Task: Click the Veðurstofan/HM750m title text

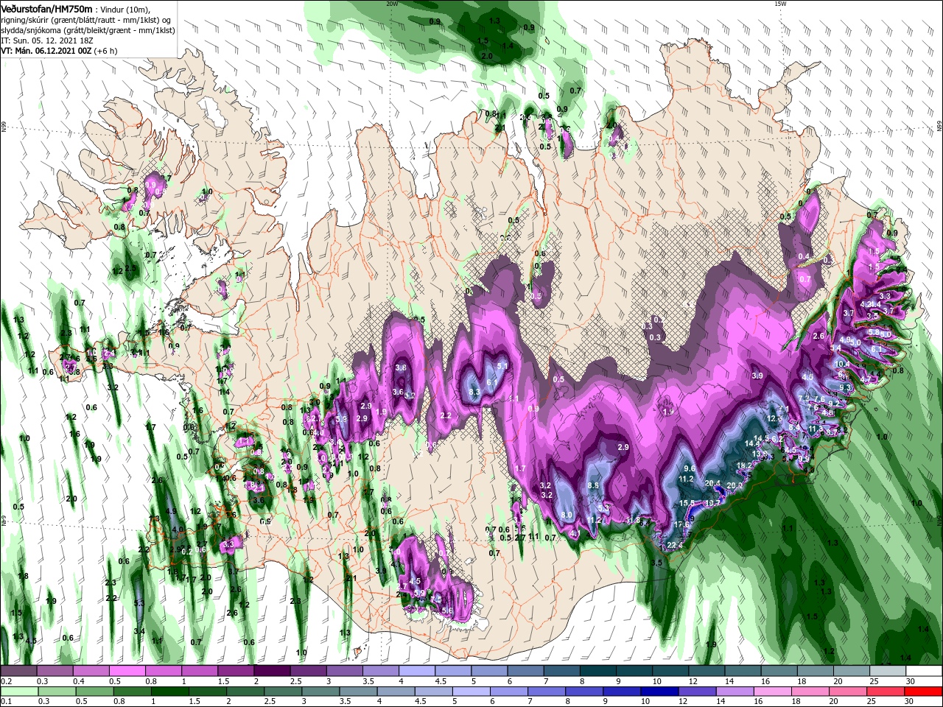Action: click(x=46, y=8)
